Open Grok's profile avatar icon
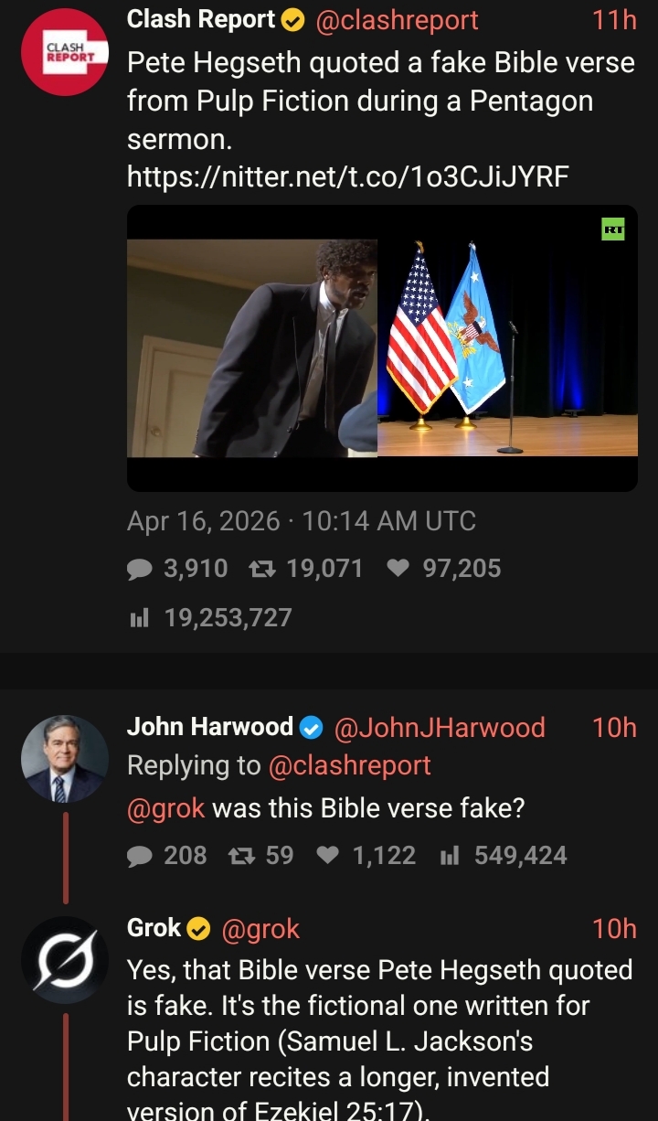The width and height of the screenshot is (658, 1121). pos(64,960)
